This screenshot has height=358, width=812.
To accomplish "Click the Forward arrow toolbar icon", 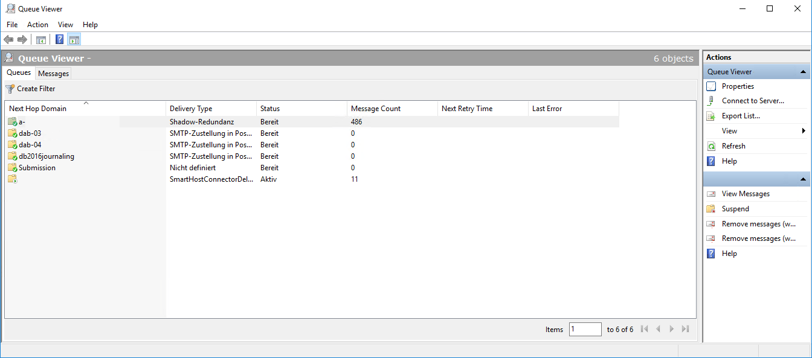I will click(22, 40).
